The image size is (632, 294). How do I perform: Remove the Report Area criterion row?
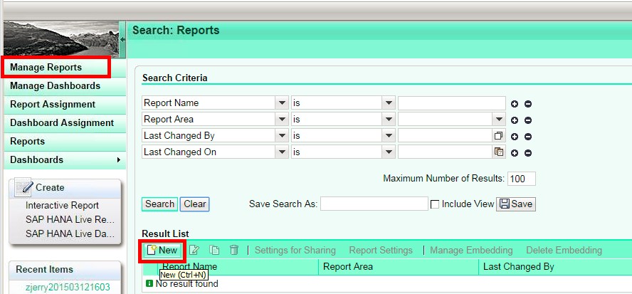pyautogui.click(x=528, y=120)
